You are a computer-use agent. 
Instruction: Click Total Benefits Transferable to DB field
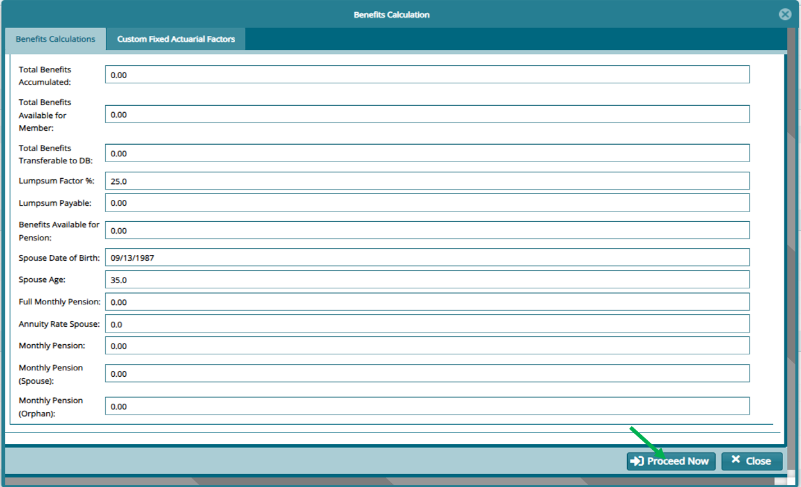tap(427, 154)
